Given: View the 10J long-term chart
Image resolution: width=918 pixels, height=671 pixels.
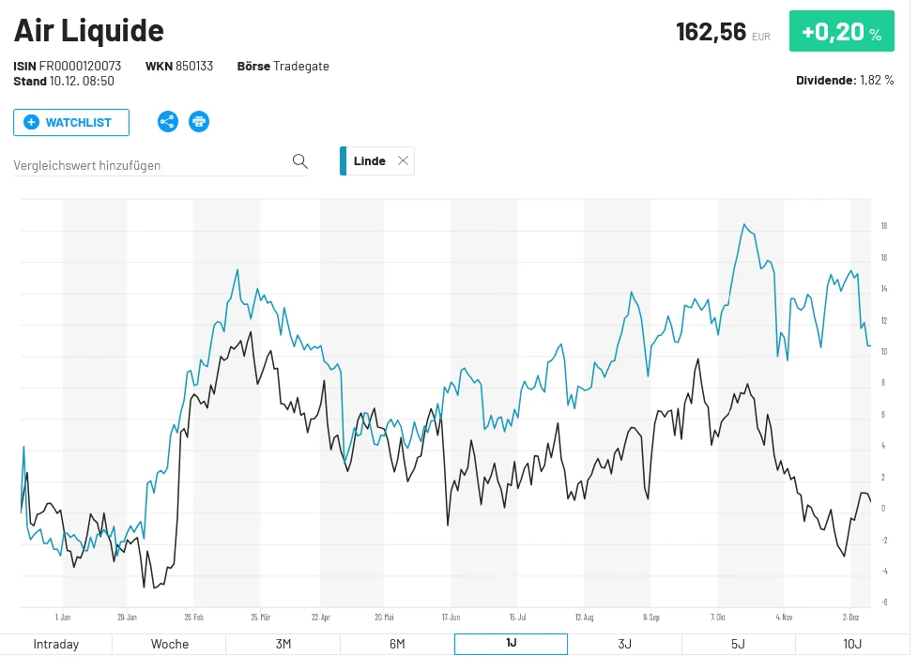Looking at the screenshot, I should (x=851, y=644).
